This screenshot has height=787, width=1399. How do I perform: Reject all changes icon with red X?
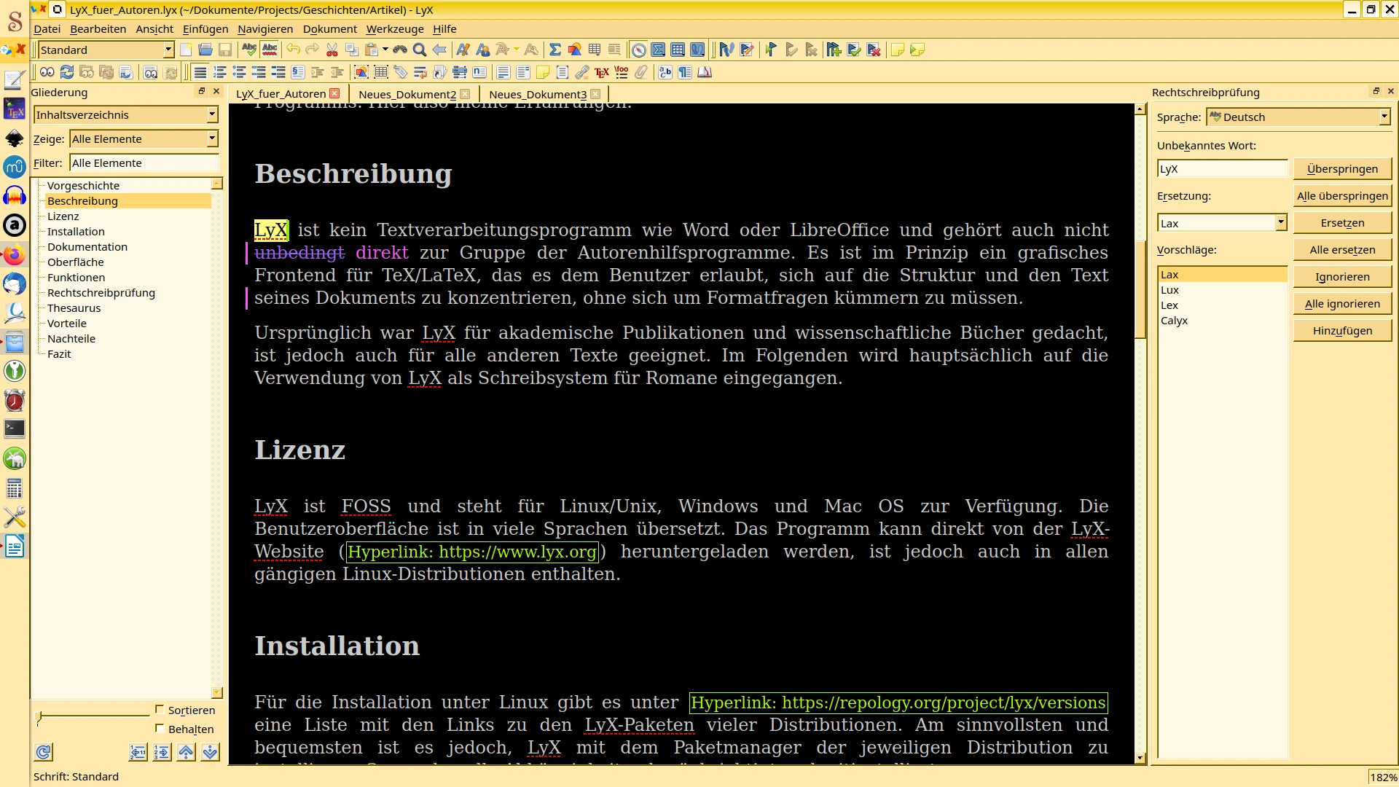(874, 50)
